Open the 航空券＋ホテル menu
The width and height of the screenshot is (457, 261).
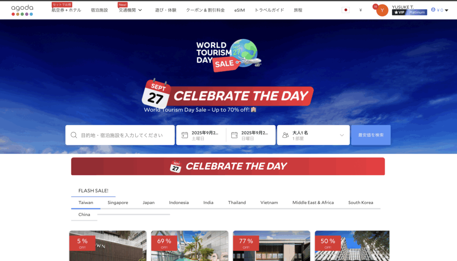click(x=66, y=10)
